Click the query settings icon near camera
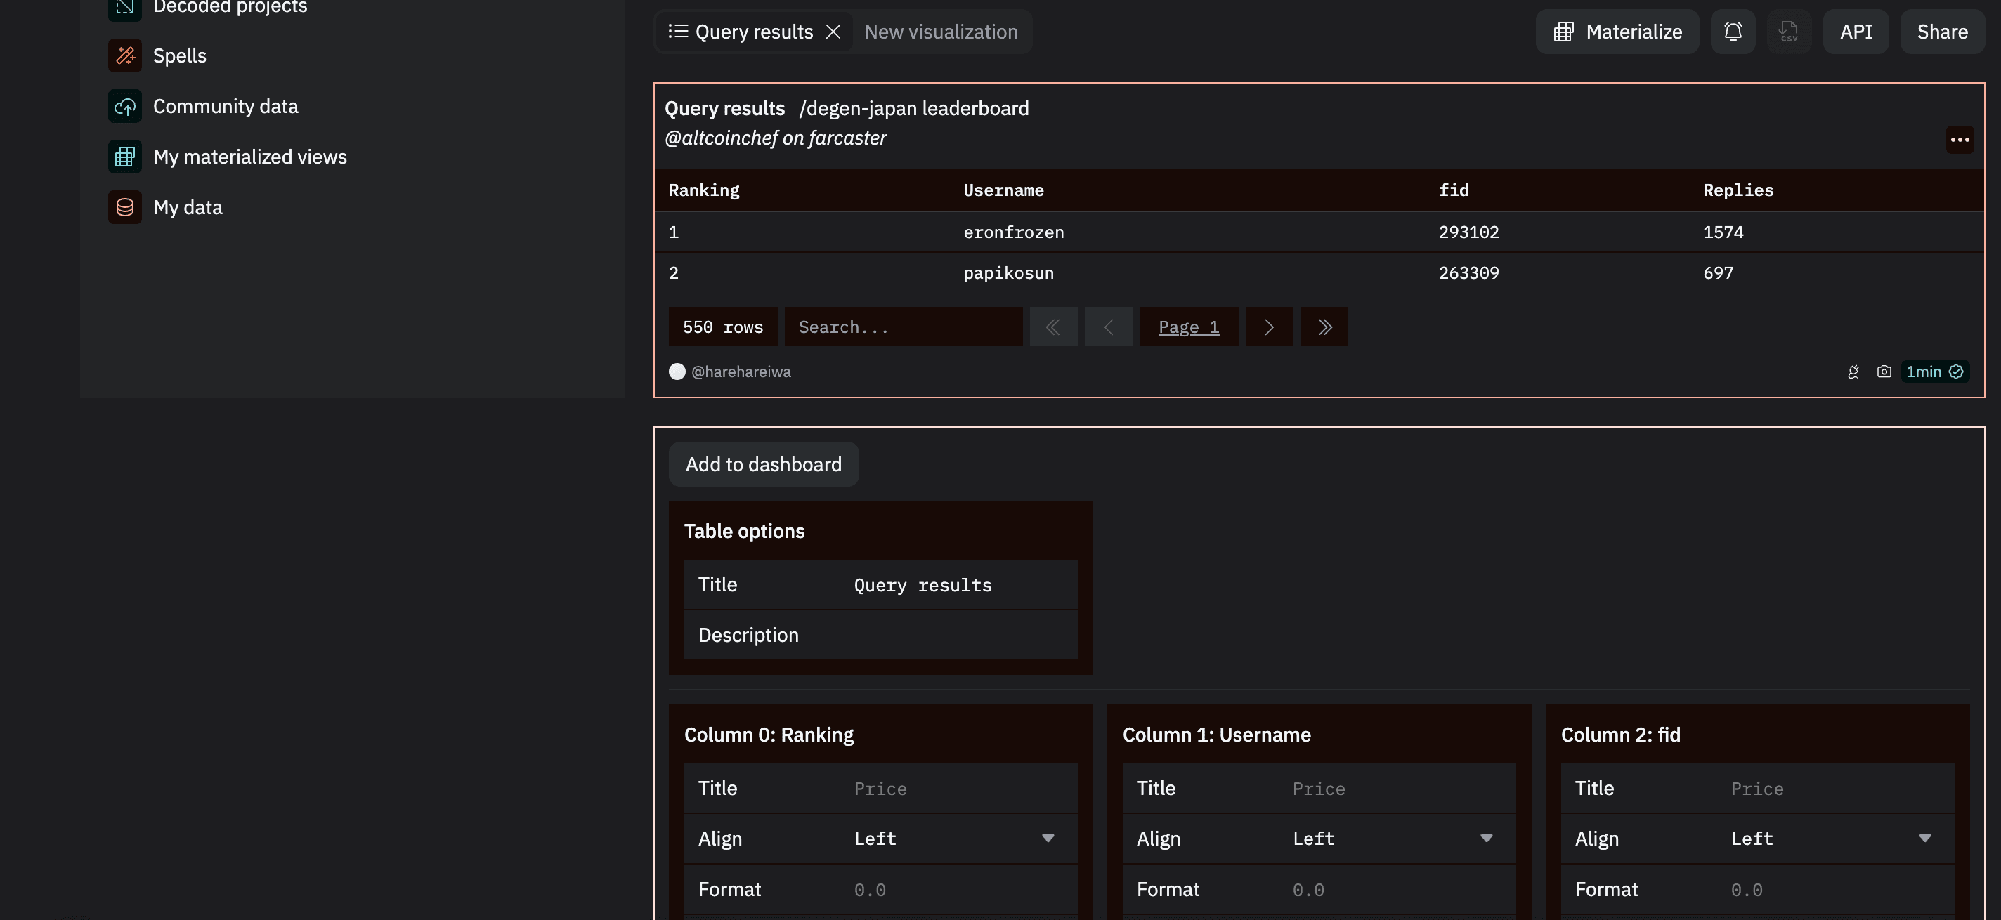Screen dimensions: 2001x920 tap(1853, 372)
